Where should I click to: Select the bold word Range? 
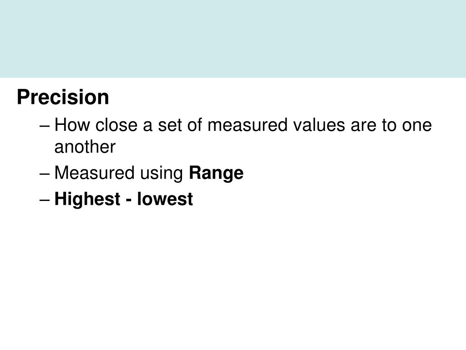tap(216, 173)
